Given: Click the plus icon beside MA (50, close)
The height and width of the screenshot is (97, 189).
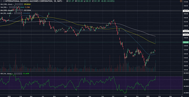Looking at the screenshot, I should pyautogui.click(x=19, y=13).
